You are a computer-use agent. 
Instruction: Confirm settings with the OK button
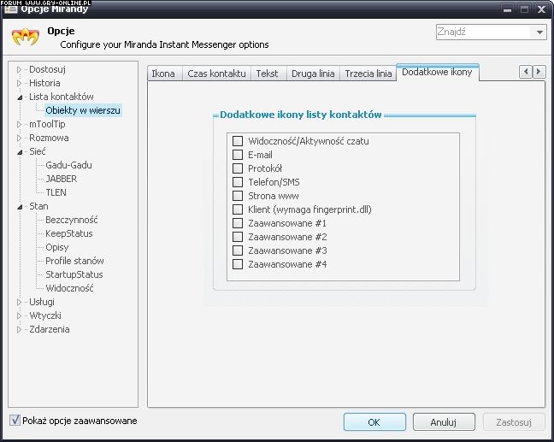tap(374, 422)
